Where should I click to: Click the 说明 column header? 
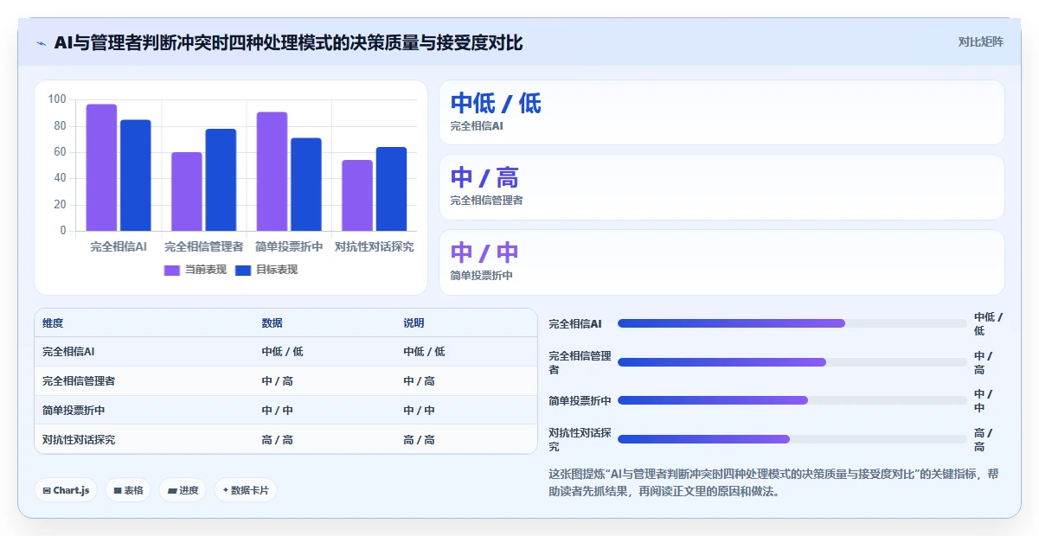coord(414,323)
